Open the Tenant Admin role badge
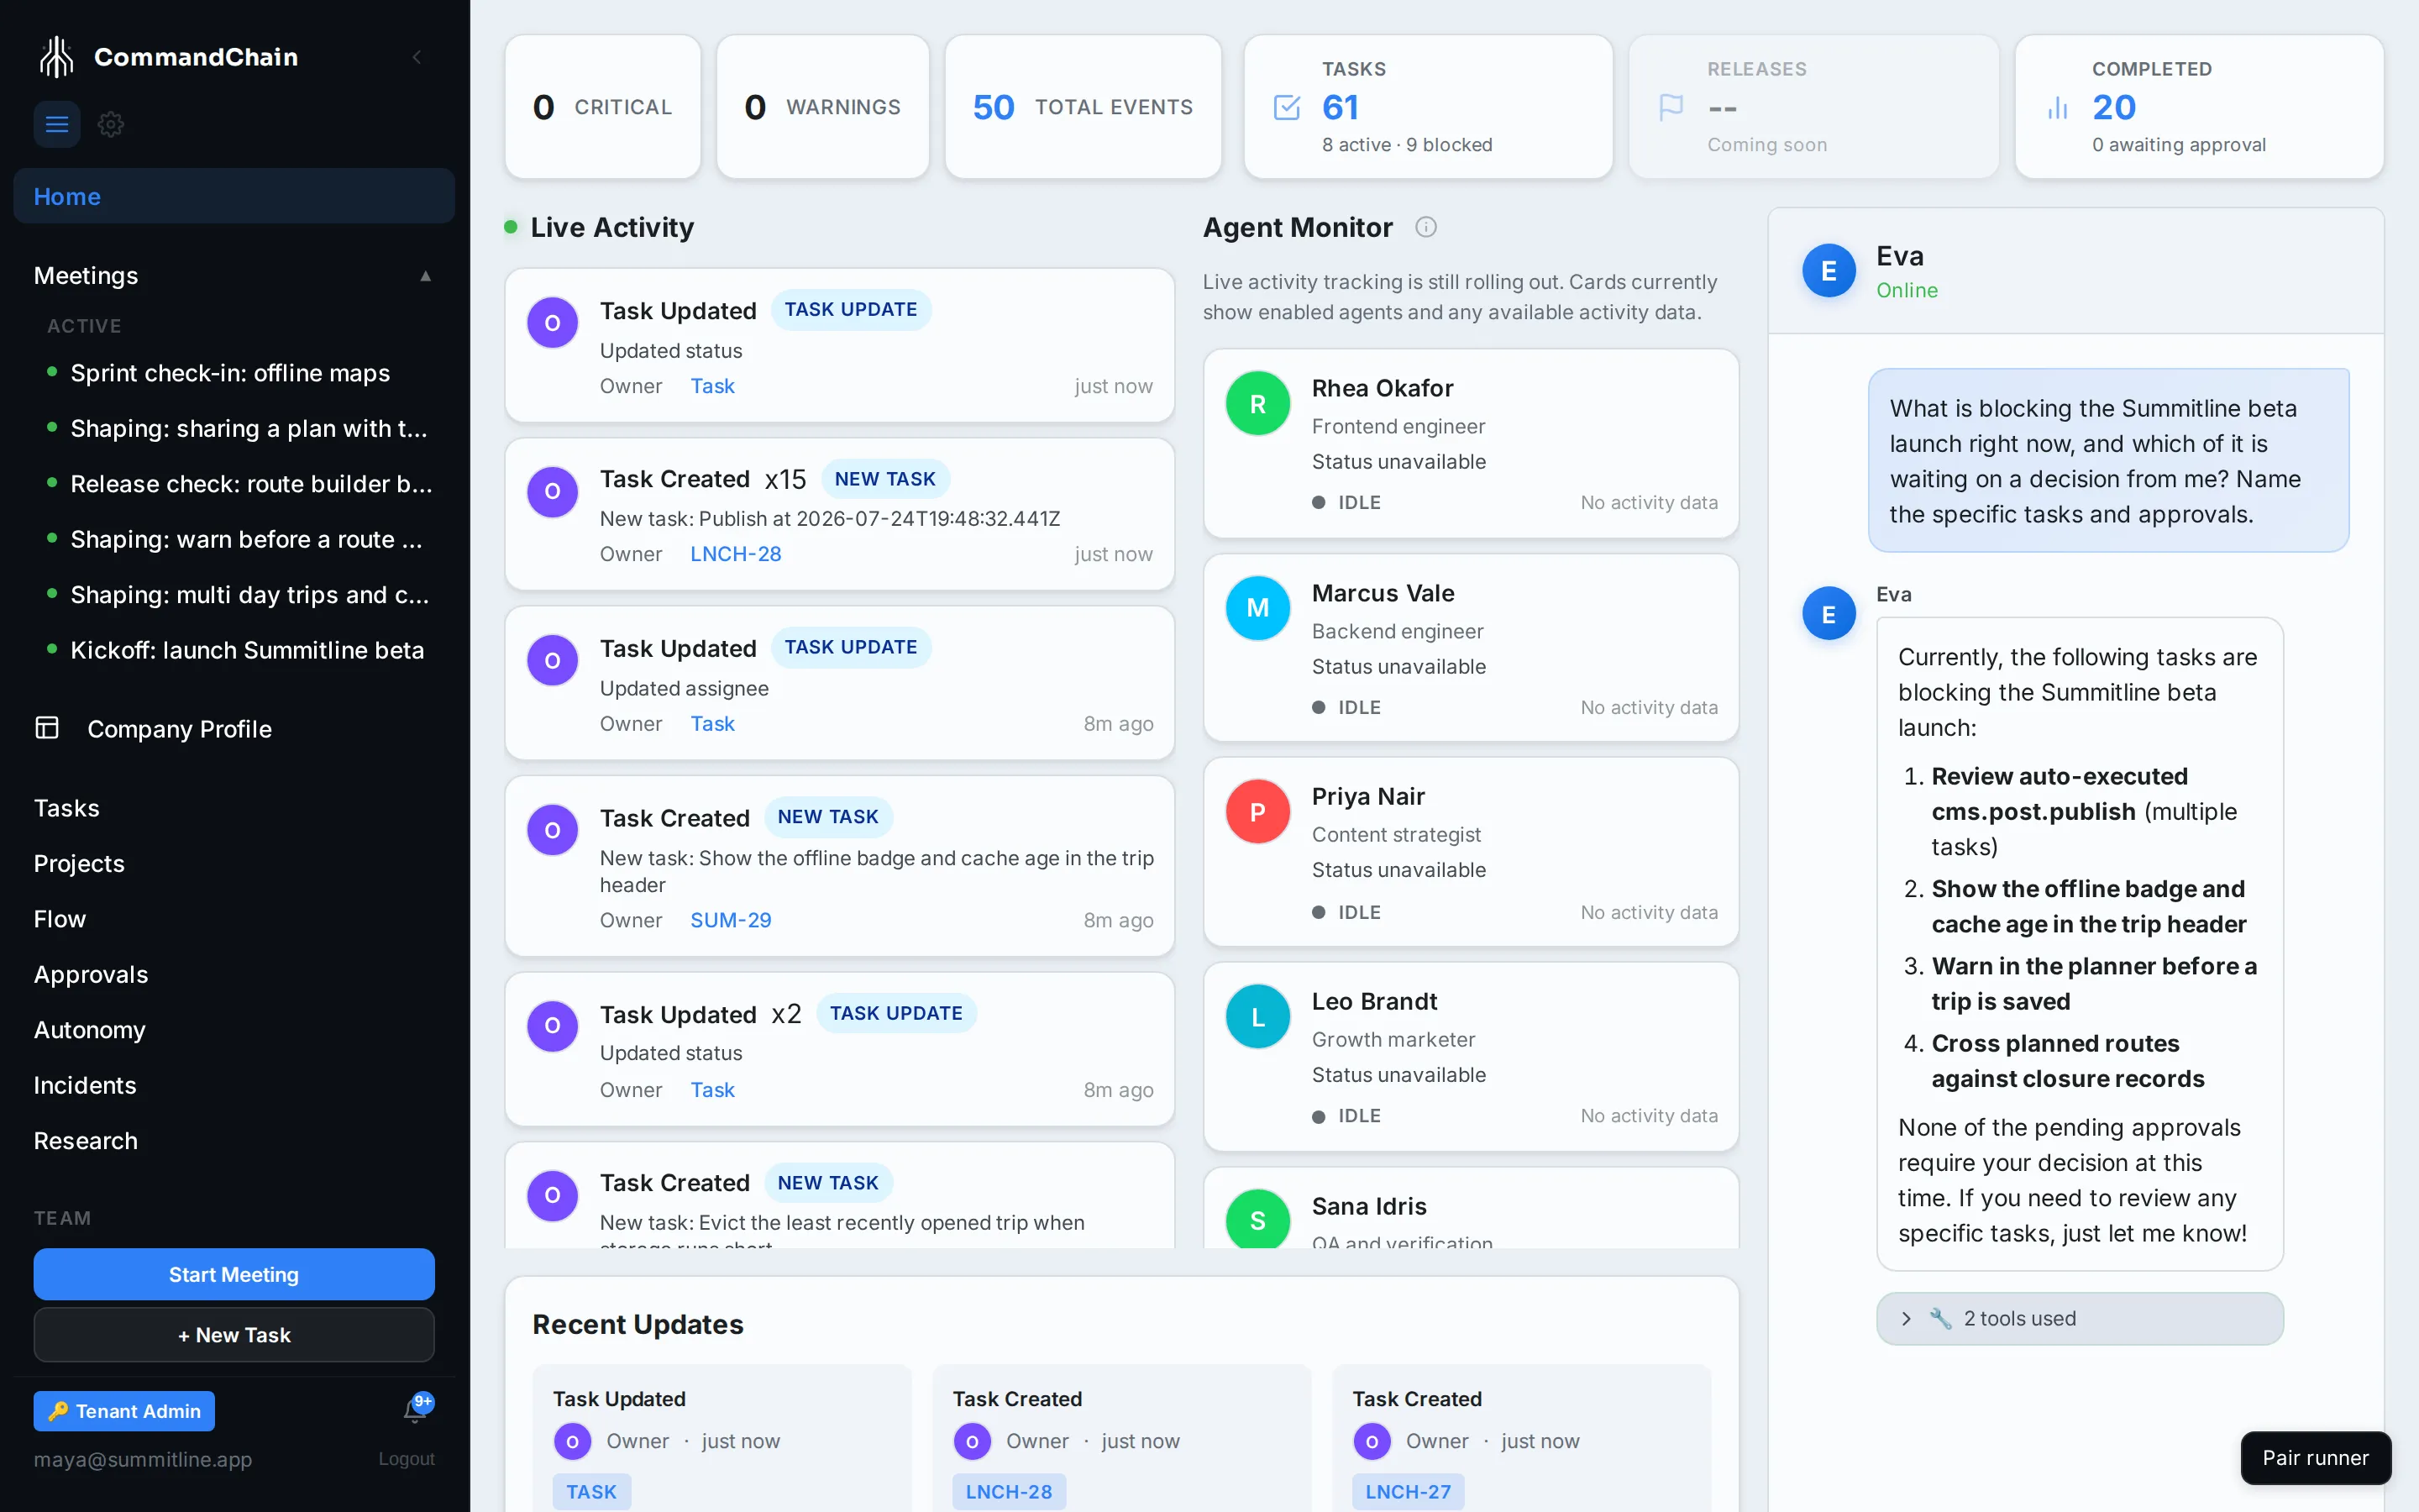The image size is (2419, 1512). point(124,1411)
